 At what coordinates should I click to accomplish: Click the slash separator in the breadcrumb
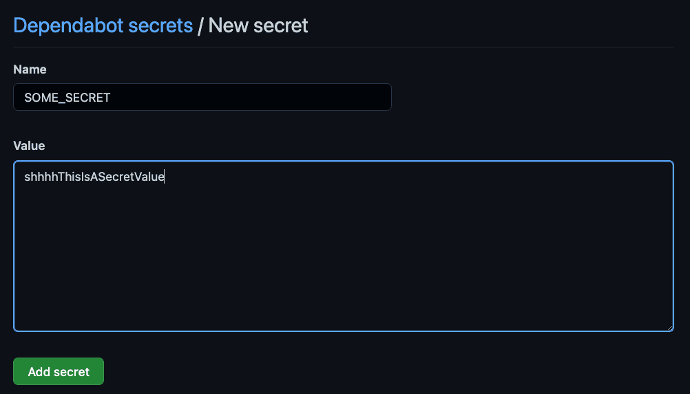200,26
